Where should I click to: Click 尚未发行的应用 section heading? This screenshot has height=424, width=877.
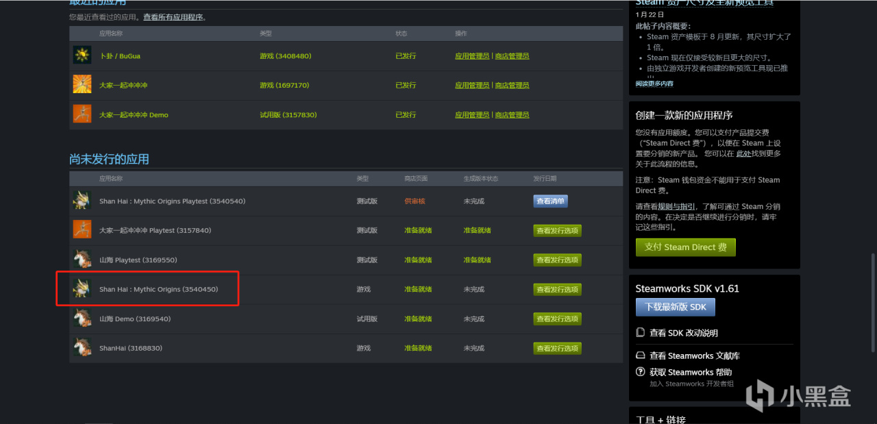(x=109, y=159)
